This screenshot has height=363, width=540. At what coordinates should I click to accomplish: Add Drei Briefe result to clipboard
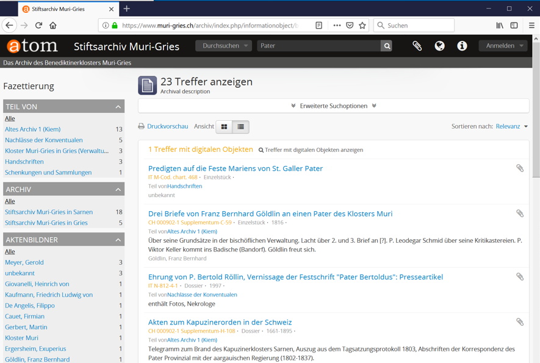point(520,214)
